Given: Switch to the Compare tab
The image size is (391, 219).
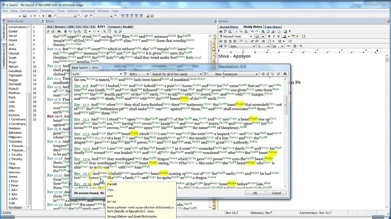Looking at the screenshot, I should (114, 27).
